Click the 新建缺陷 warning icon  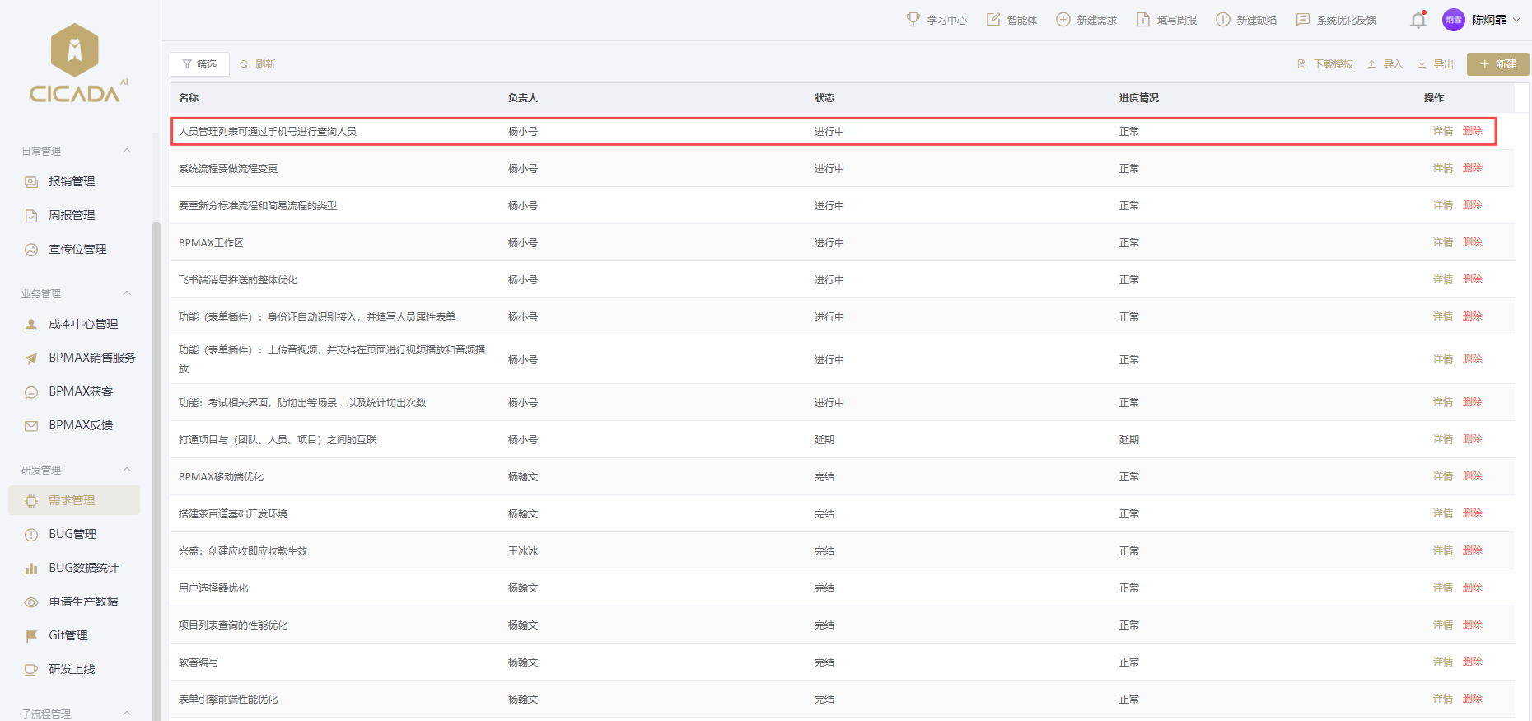1223,19
